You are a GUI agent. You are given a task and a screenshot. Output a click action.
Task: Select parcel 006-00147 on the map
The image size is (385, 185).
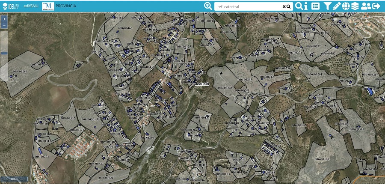pyautogui.click(x=240, y=160)
